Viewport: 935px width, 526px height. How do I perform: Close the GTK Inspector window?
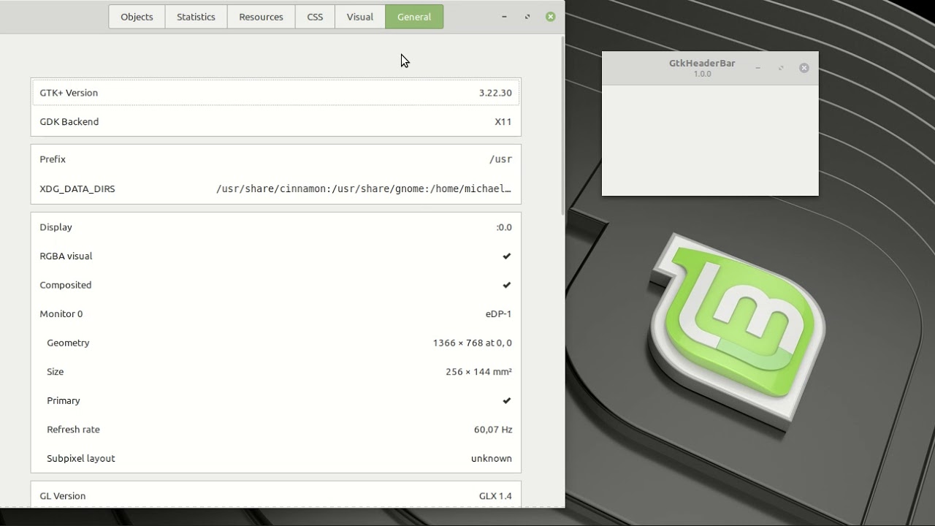tap(551, 17)
